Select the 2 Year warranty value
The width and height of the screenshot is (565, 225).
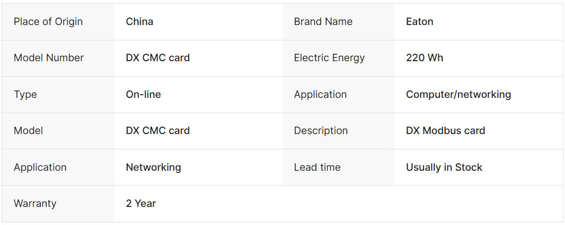point(140,204)
